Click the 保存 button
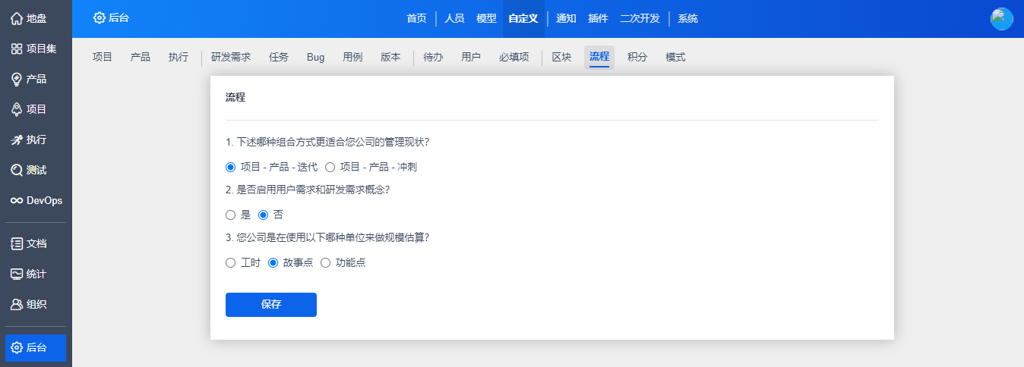 tap(271, 305)
